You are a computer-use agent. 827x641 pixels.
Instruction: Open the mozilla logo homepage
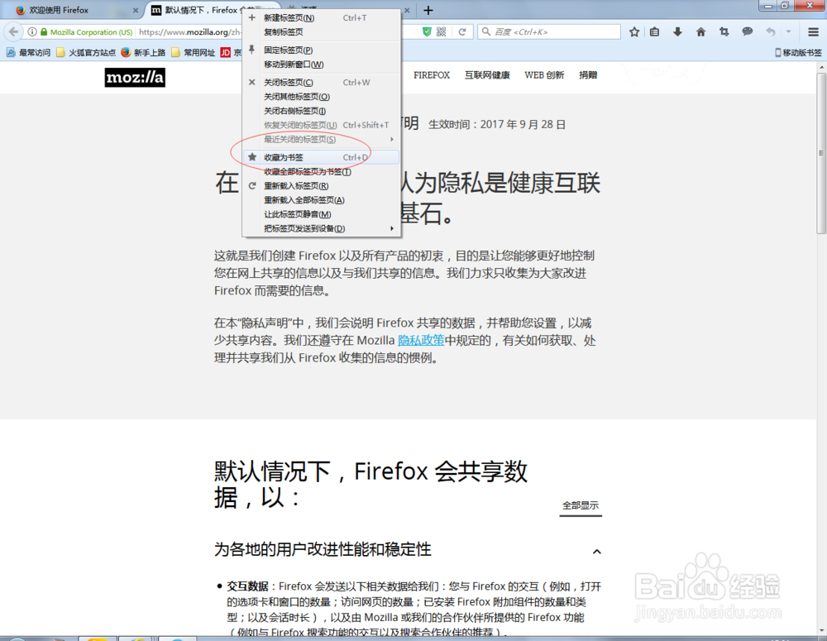point(135,77)
